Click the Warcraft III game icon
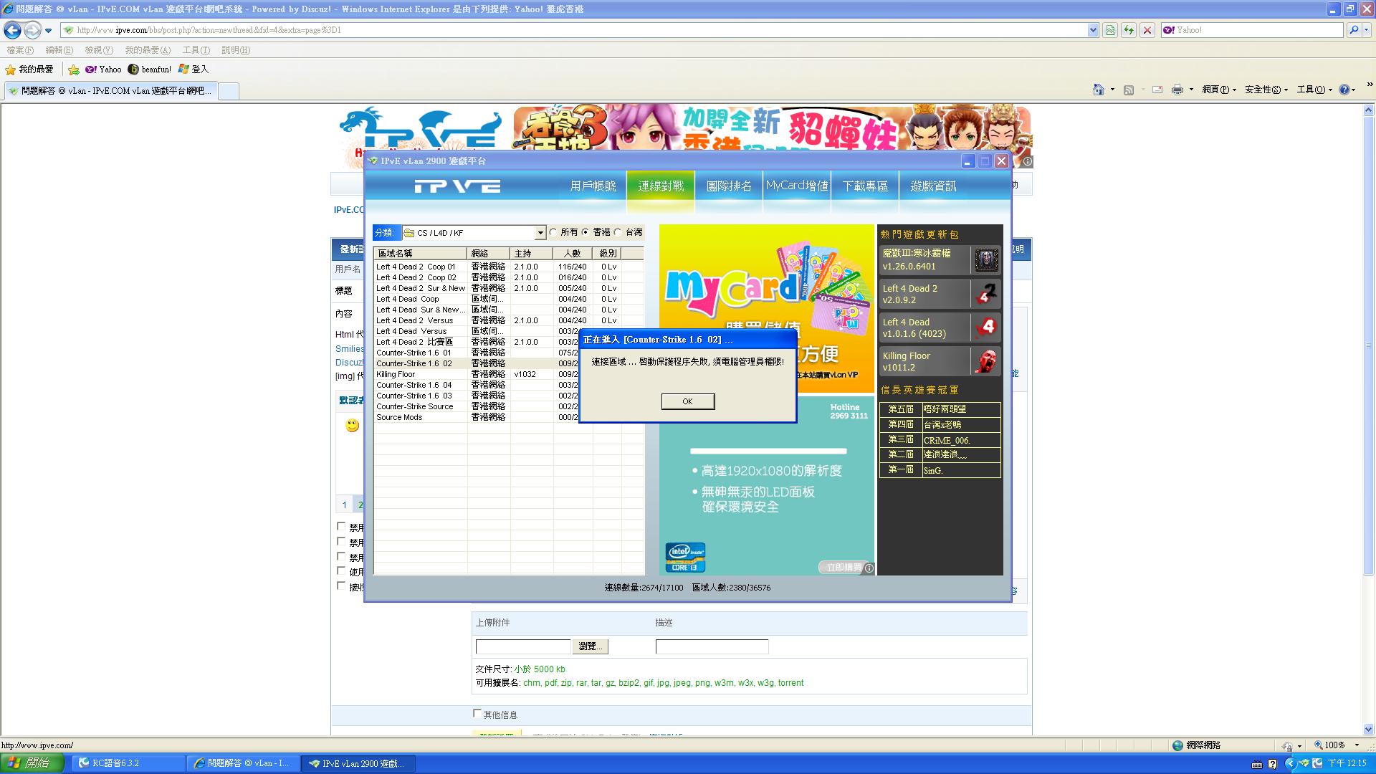This screenshot has width=1376, height=774. click(x=986, y=259)
